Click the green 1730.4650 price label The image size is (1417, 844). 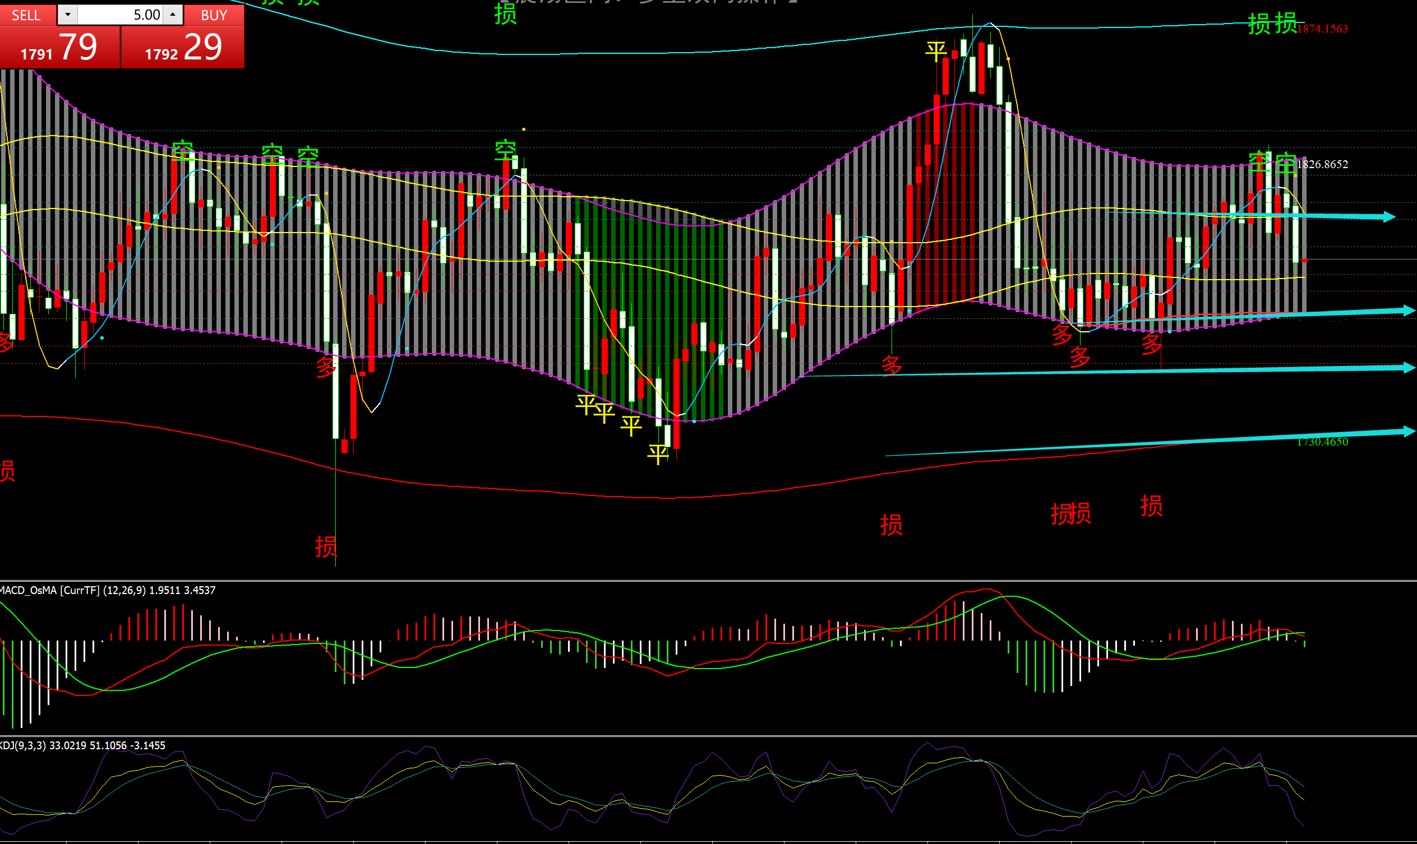(x=1322, y=442)
